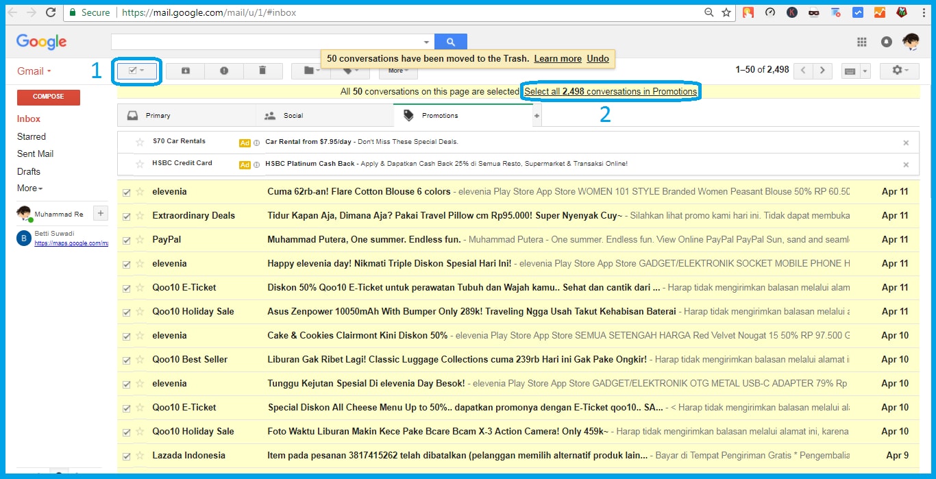
Task: Click the input tools keyboard icon
Action: (x=850, y=71)
